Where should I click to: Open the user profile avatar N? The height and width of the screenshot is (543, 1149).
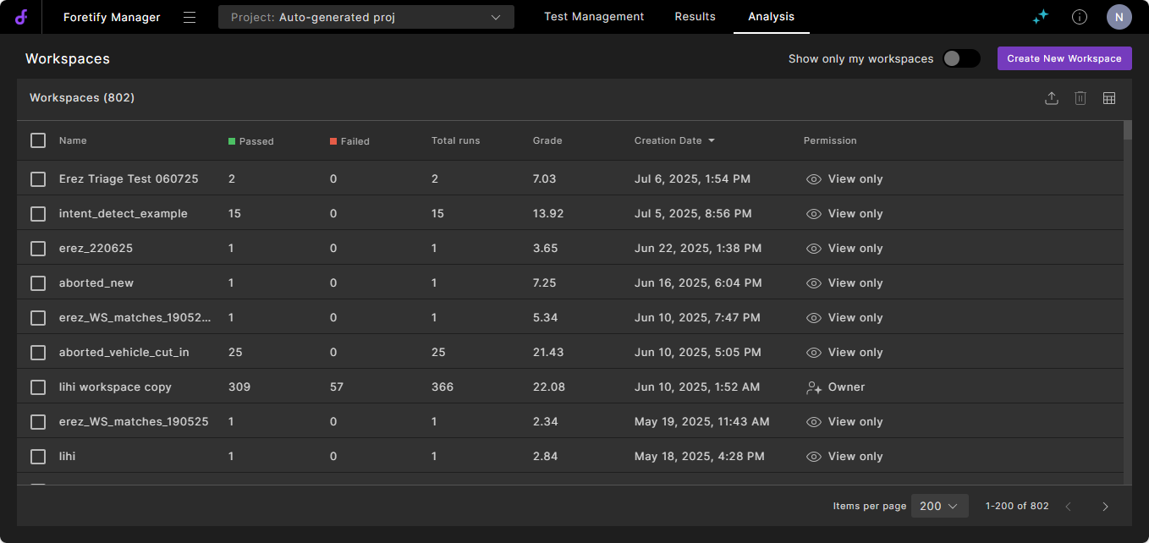click(x=1119, y=17)
